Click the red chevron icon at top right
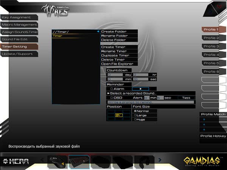Image resolution: width=227 pixels, height=170 pixels. [x=219, y=6]
